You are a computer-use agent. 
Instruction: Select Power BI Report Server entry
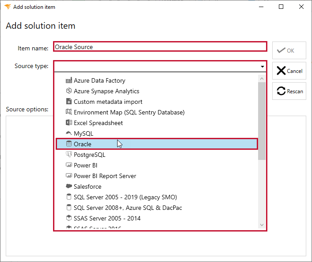pos(157,176)
